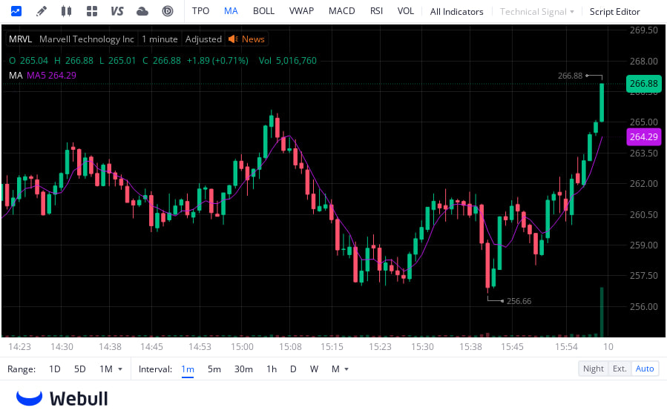Select the line chart type icon
Image resolution: width=667 pixels, height=416 pixels.
pos(16,11)
